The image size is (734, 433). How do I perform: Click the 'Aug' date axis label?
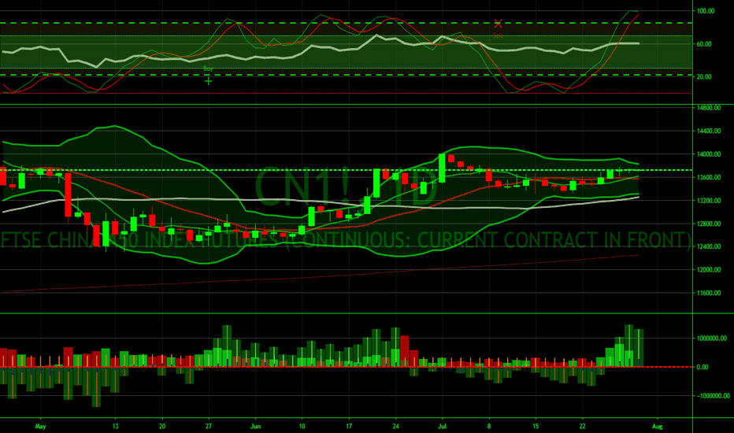(x=658, y=427)
